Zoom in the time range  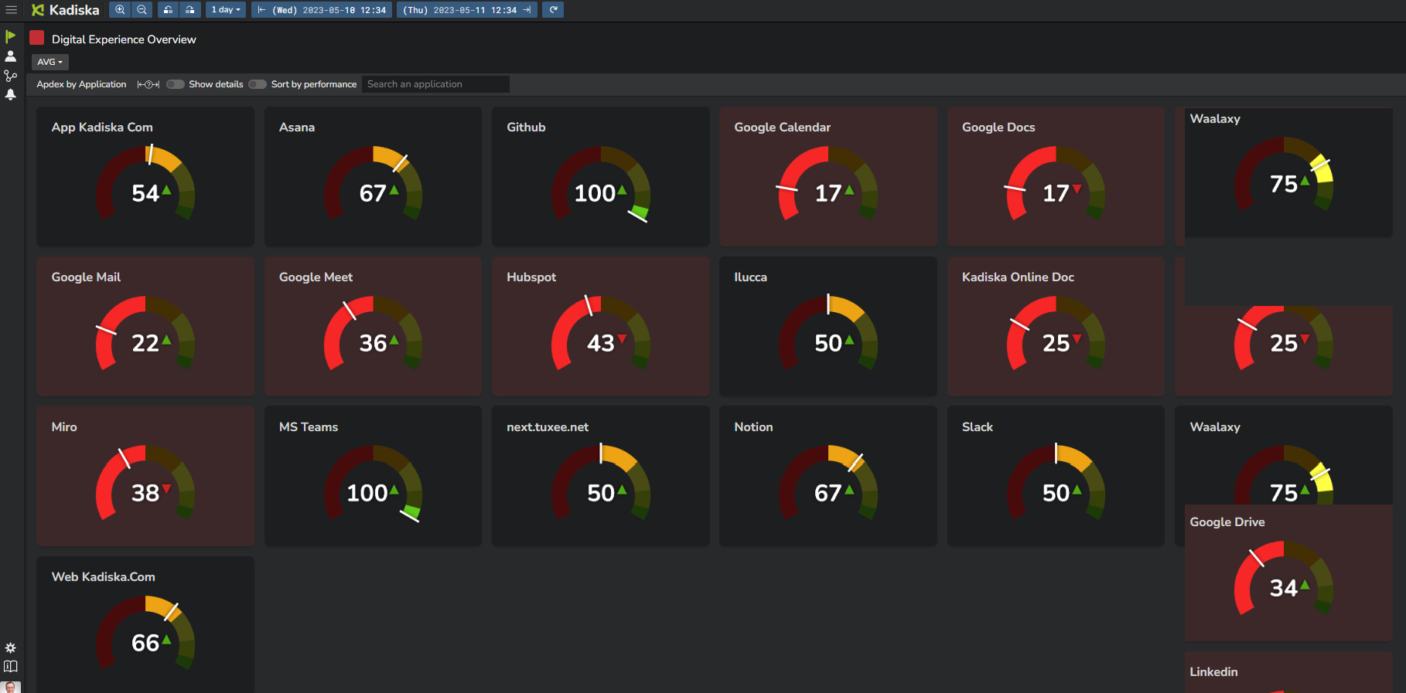pyautogui.click(x=120, y=10)
